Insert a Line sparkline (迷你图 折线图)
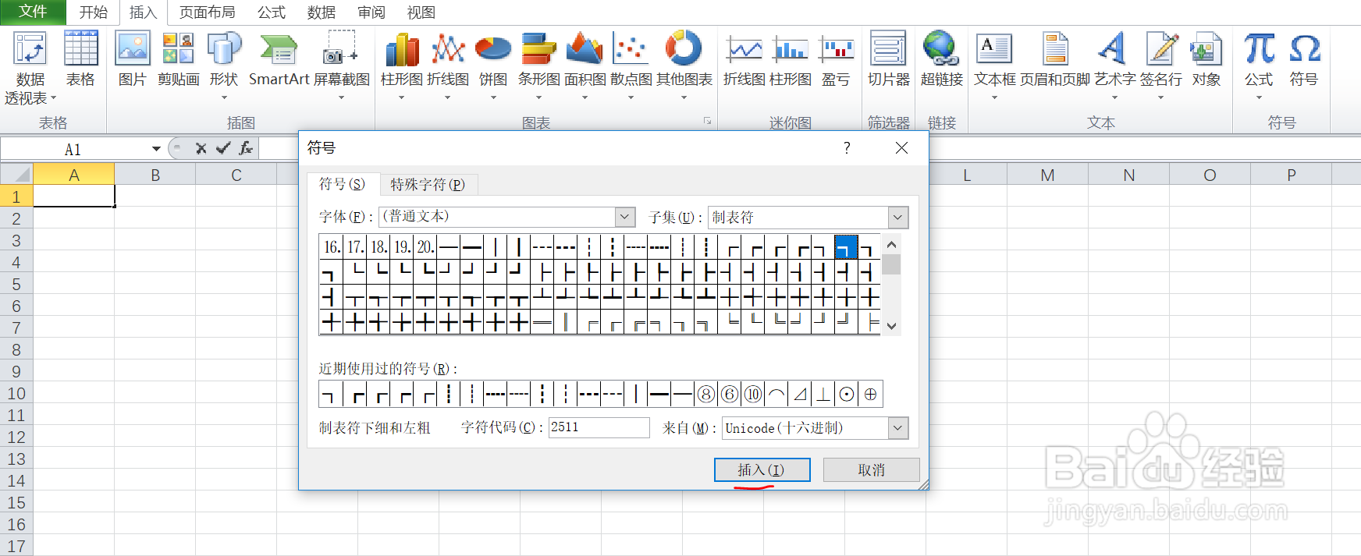This screenshot has width=1361, height=556. [x=744, y=59]
